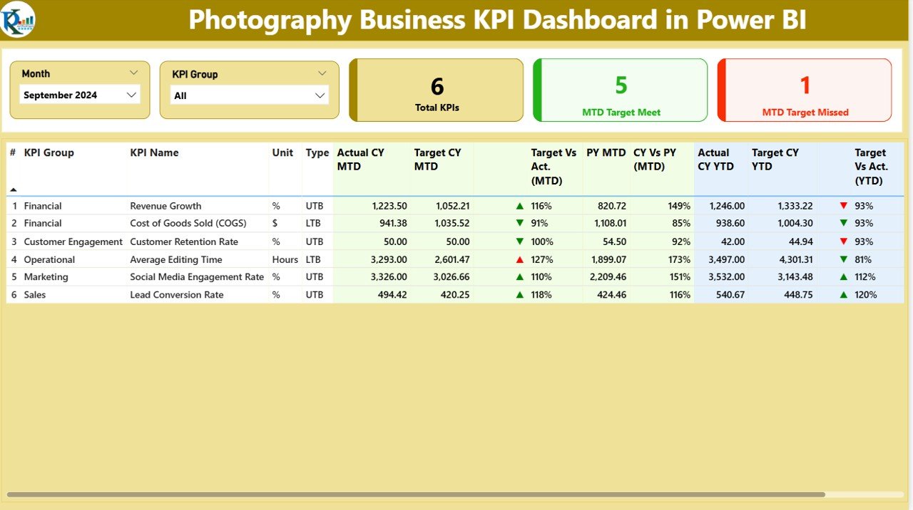Click the dashboard logo in the header
Screen dimensions: 913x510
tap(18, 19)
